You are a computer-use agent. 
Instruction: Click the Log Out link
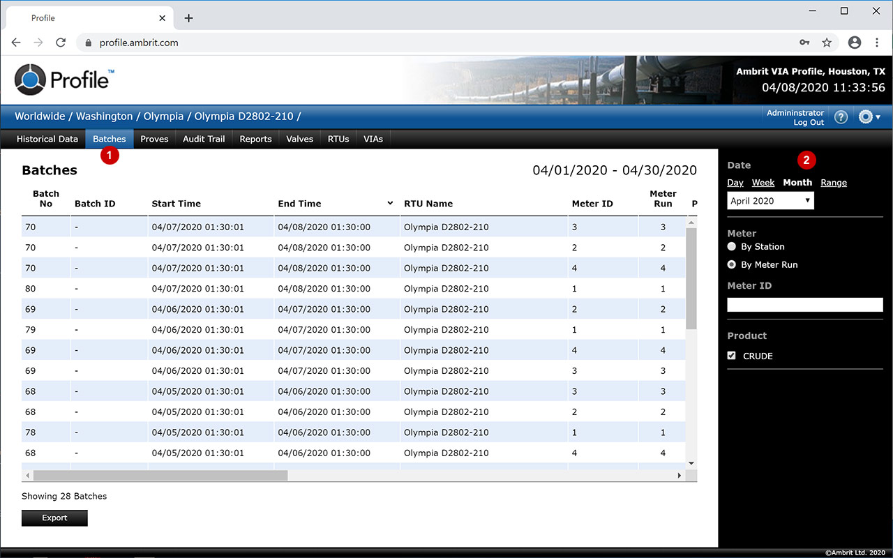coord(808,123)
